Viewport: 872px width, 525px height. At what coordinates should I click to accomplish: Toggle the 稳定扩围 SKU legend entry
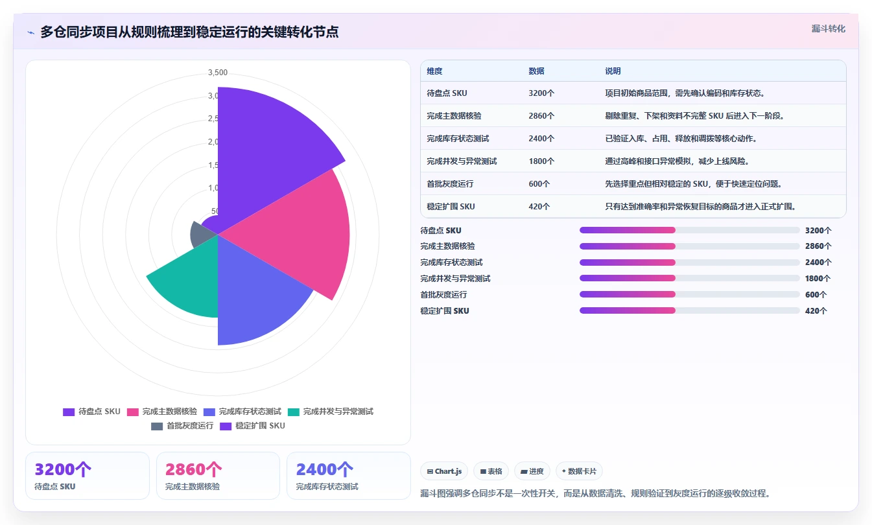pos(252,426)
